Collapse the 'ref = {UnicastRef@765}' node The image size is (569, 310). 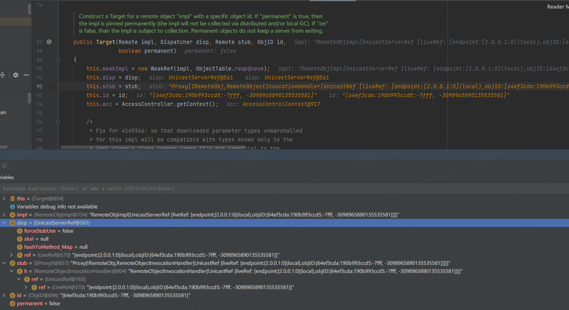(19, 279)
